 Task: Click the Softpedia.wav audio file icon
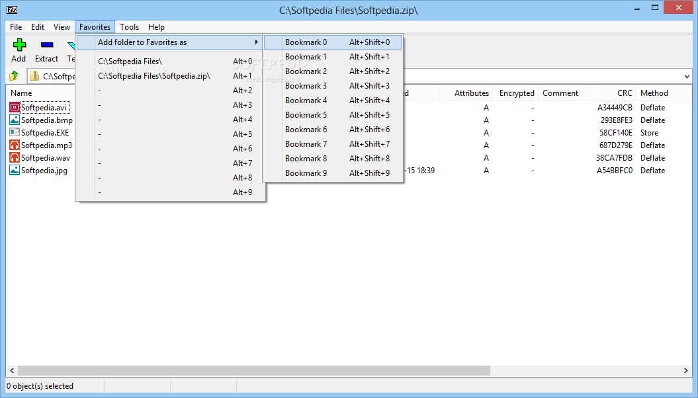15,157
